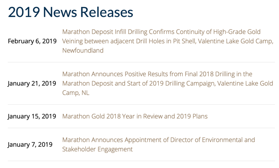Image resolution: width=279 pixels, height=168 pixels.
Task: Click the 2019 News Releases heading
Action: point(71,12)
